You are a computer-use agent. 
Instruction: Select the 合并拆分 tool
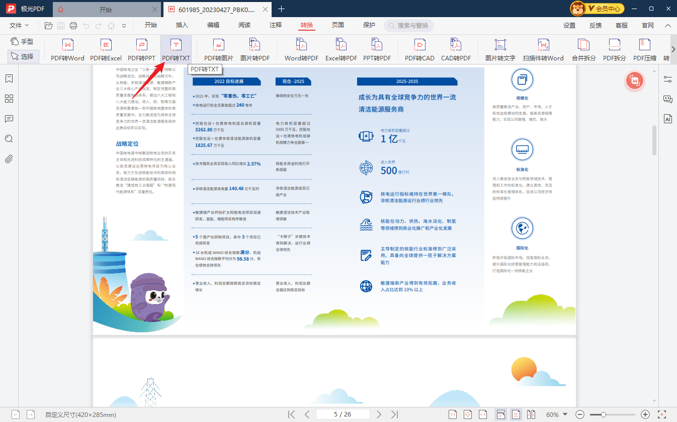(x=583, y=49)
